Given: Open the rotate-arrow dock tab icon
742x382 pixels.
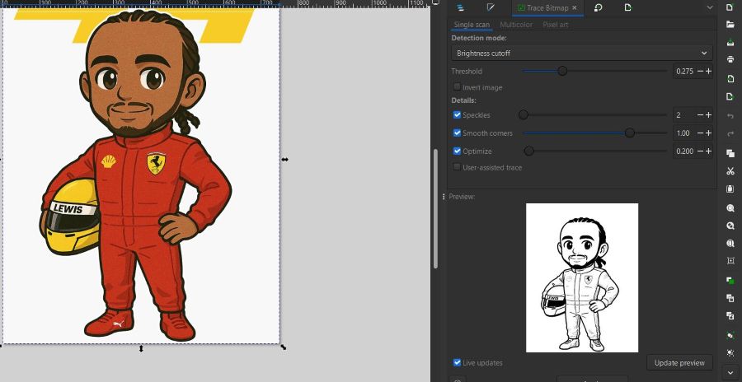Looking at the screenshot, I should (598, 7).
